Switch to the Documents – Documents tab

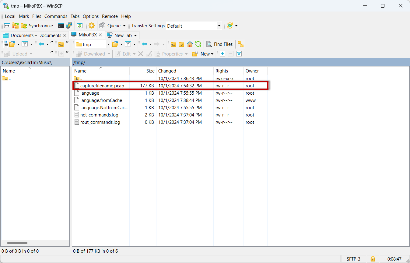[x=36, y=35]
